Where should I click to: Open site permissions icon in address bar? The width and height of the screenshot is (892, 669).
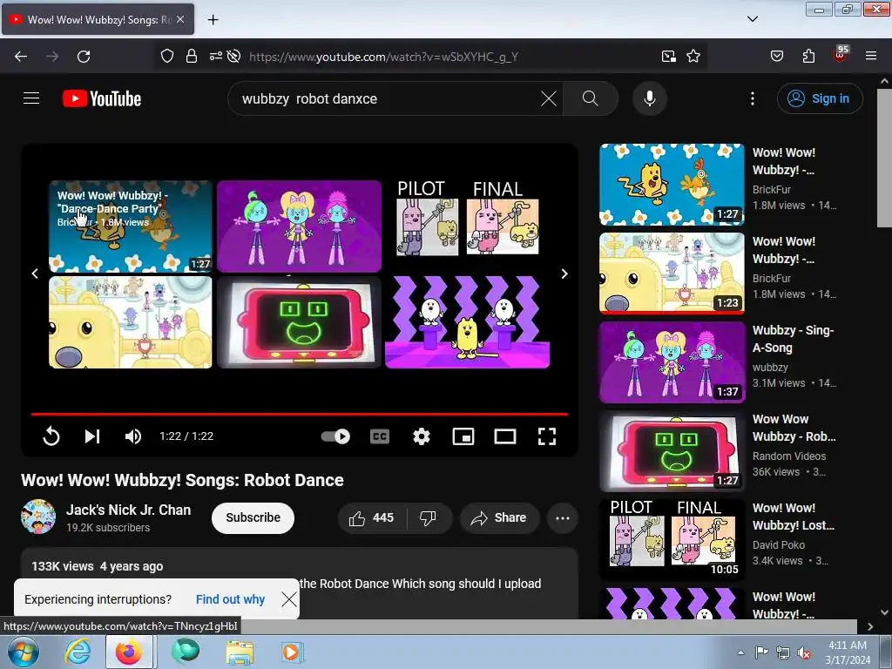click(216, 57)
